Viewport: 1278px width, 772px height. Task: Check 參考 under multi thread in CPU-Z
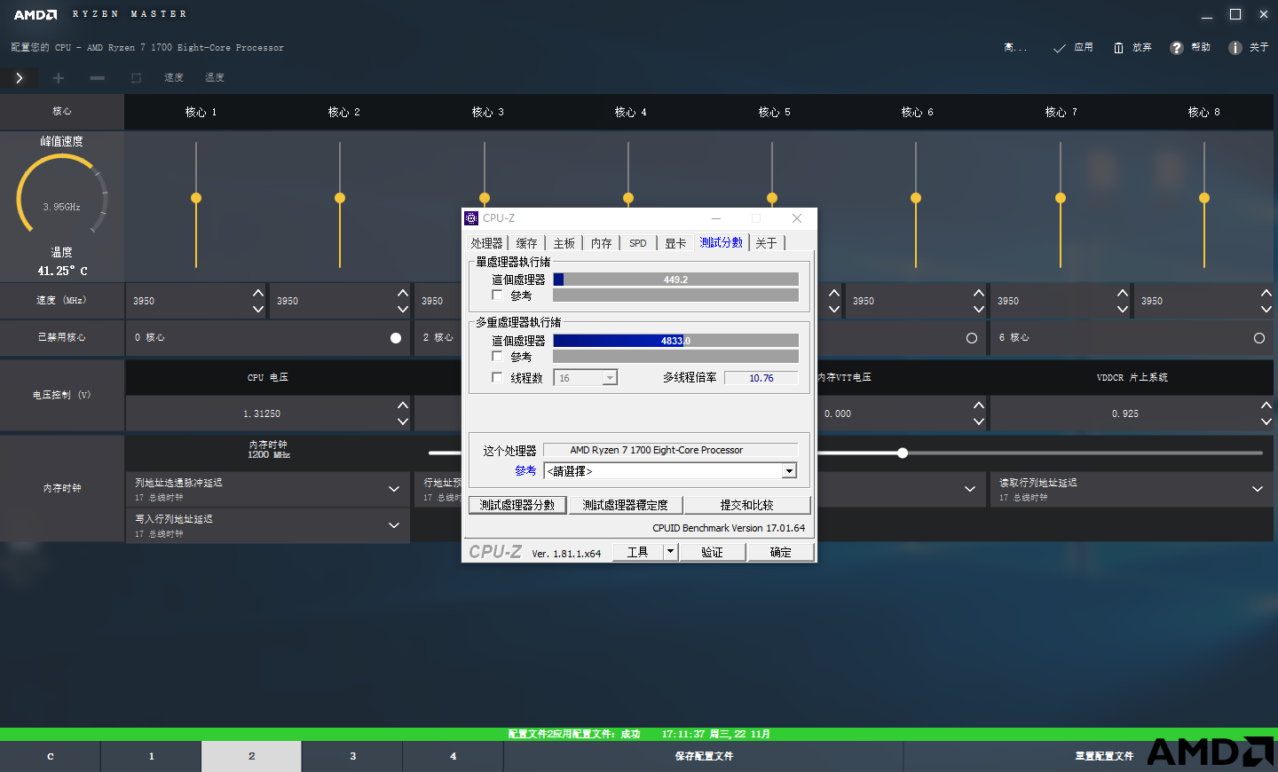(497, 356)
